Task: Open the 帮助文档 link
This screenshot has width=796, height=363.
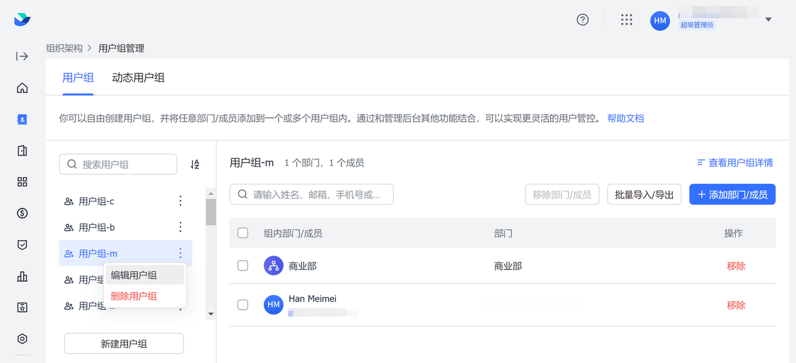Action: [626, 118]
